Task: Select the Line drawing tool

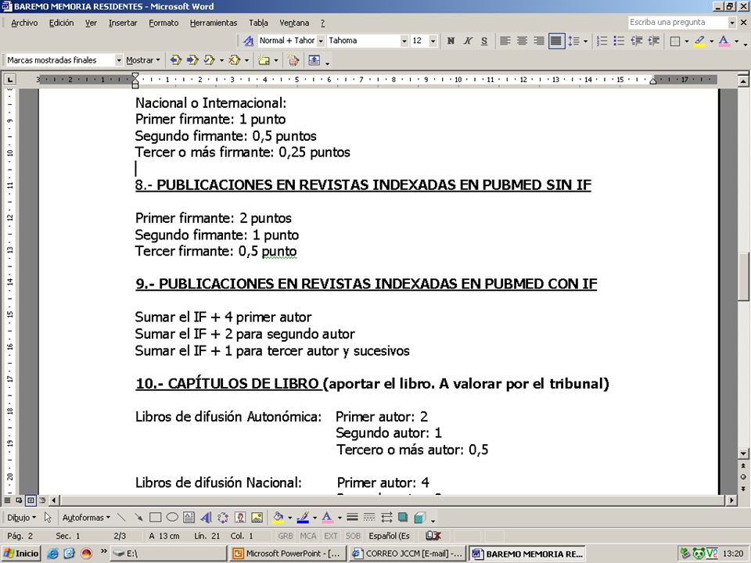Action: (122, 518)
